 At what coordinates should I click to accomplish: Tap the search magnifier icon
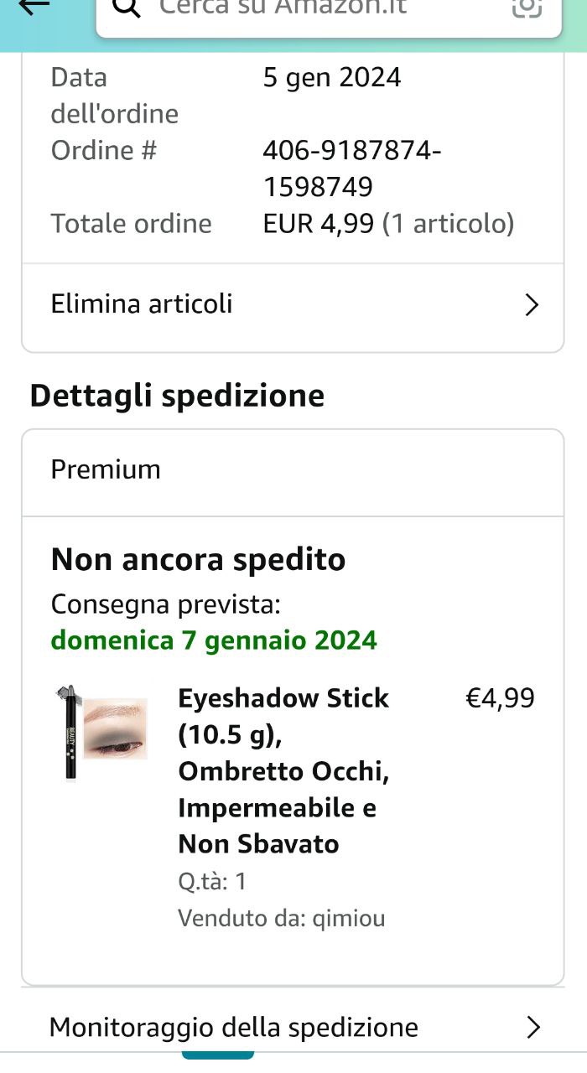point(124,8)
